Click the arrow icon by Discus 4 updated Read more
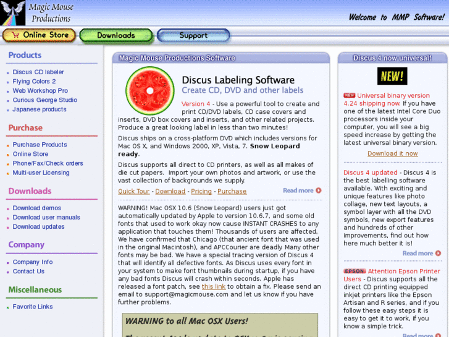Image resolution: width=449 pixels, height=337 pixels. (438, 254)
